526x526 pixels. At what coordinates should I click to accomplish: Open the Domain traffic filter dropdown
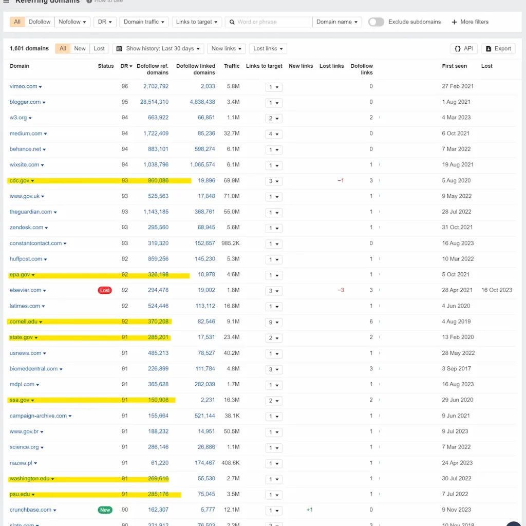144,22
